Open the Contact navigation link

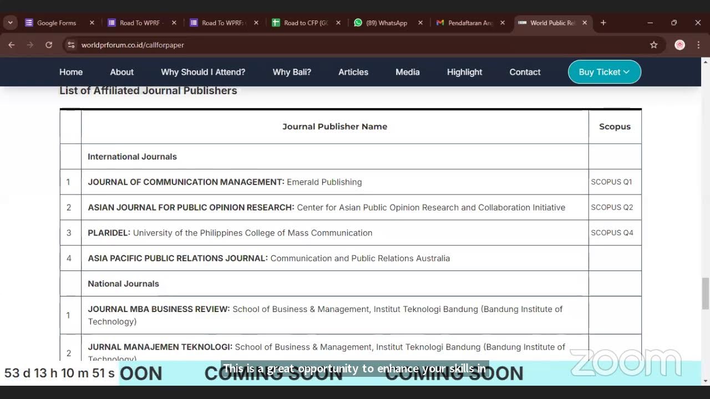pyautogui.click(x=525, y=72)
